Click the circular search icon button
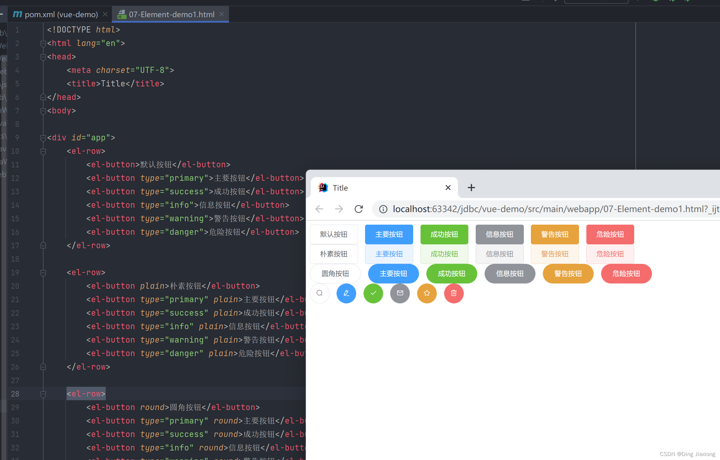Viewport: 720px width, 460px height. (x=319, y=293)
